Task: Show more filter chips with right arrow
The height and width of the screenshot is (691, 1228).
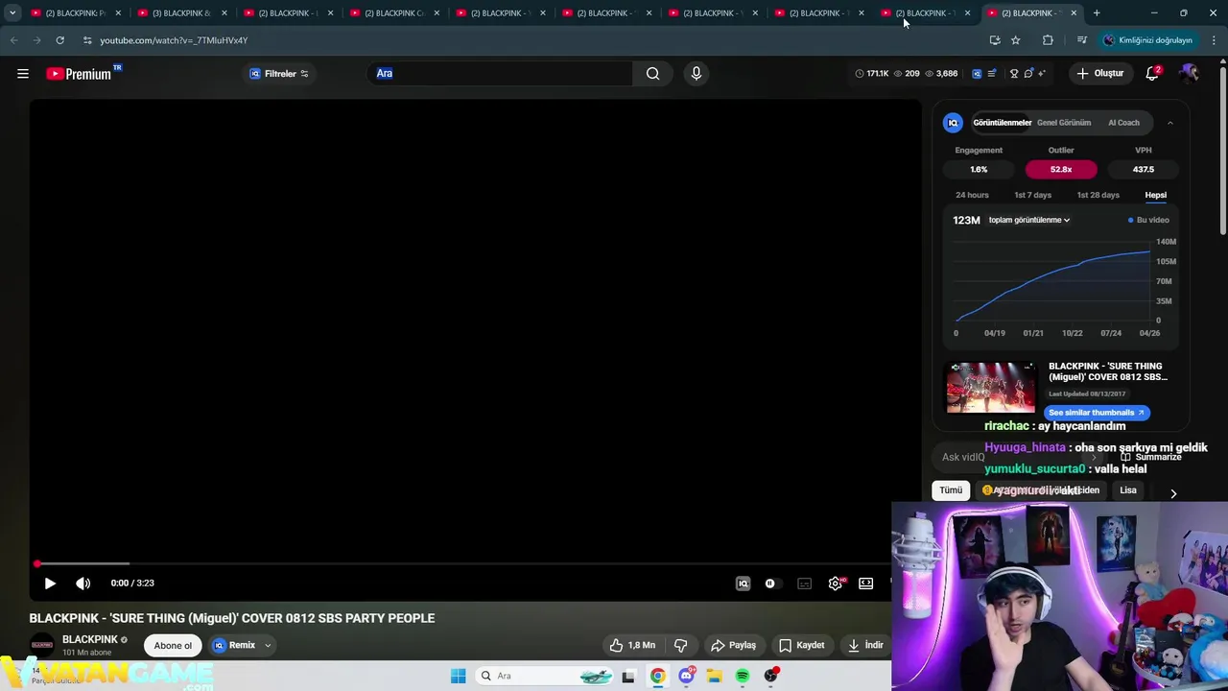Action: pos(1172,493)
